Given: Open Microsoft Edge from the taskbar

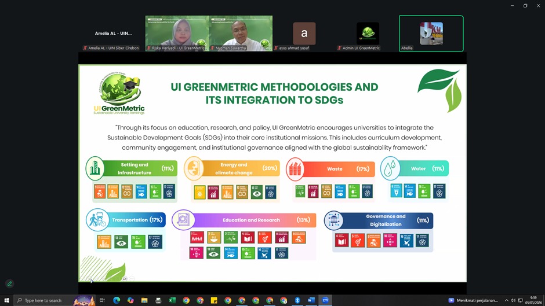Looking at the screenshot, I should 116,300.
